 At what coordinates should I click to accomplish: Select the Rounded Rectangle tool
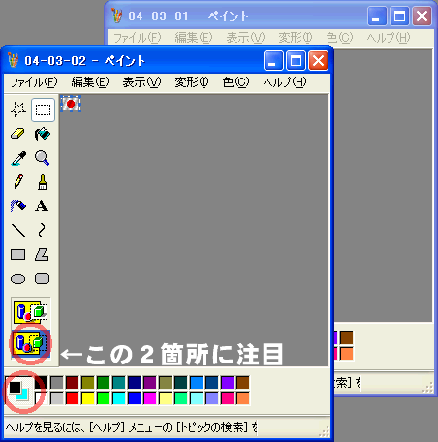43,279
